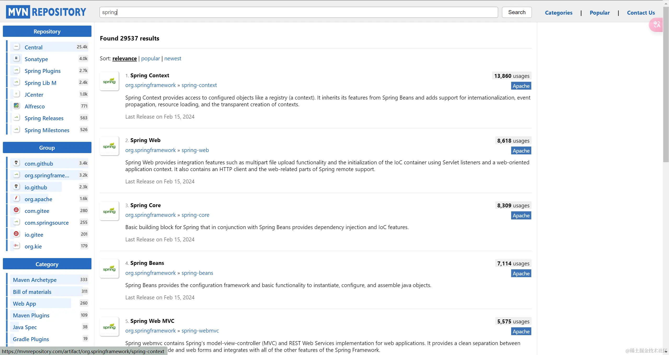
Task: Open the spring-core artifact link
Action: (x=195, y=215)
